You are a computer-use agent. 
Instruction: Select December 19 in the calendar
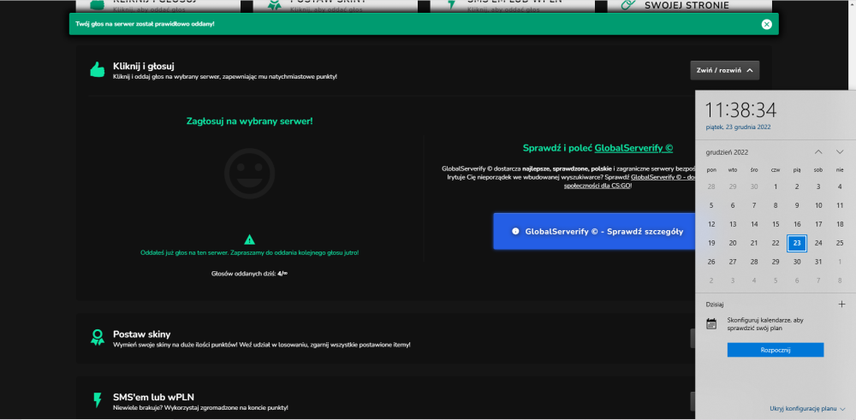pos(711,243)
